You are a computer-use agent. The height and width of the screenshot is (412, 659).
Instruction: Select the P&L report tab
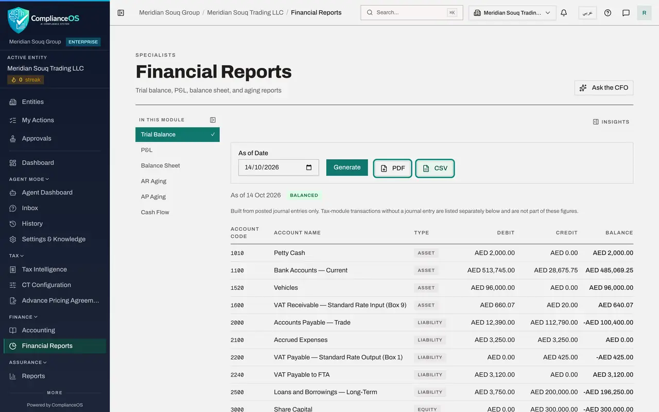point(178,150)
